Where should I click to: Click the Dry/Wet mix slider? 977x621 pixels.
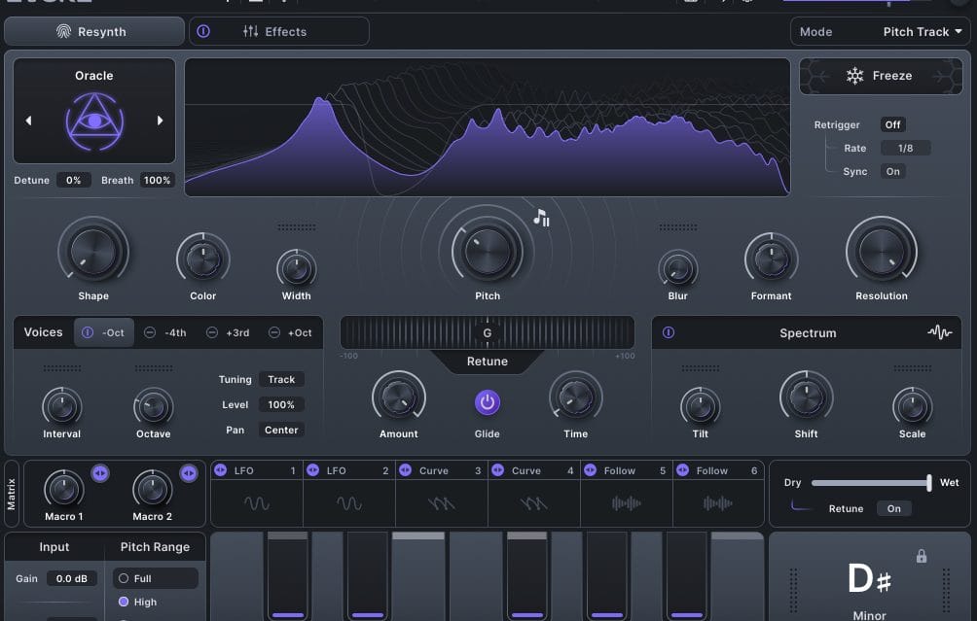click(871, 482)
